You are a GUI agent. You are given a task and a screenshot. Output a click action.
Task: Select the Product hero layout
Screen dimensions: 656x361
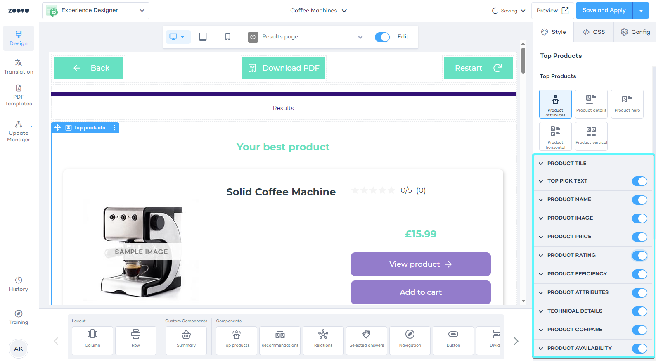tap(627, 104)
